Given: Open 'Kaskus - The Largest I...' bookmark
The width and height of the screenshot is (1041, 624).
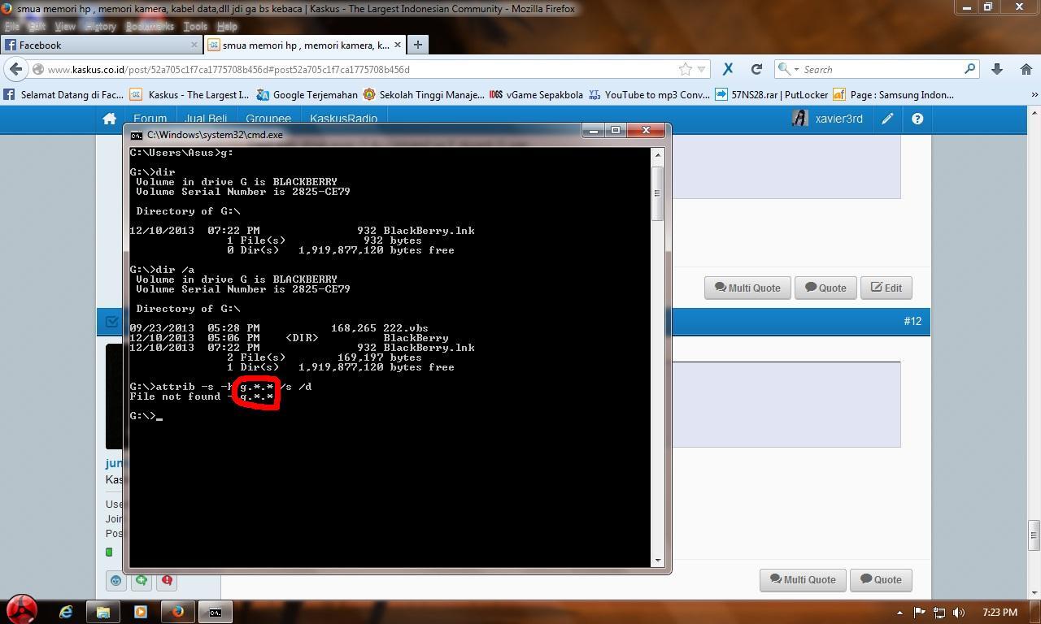Looking at the screenshot, I should (x=189, y=94).
